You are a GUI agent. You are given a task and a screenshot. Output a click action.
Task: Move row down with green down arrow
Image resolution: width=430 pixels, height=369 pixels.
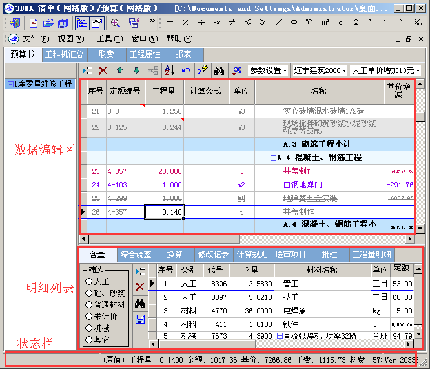[136, 70]
